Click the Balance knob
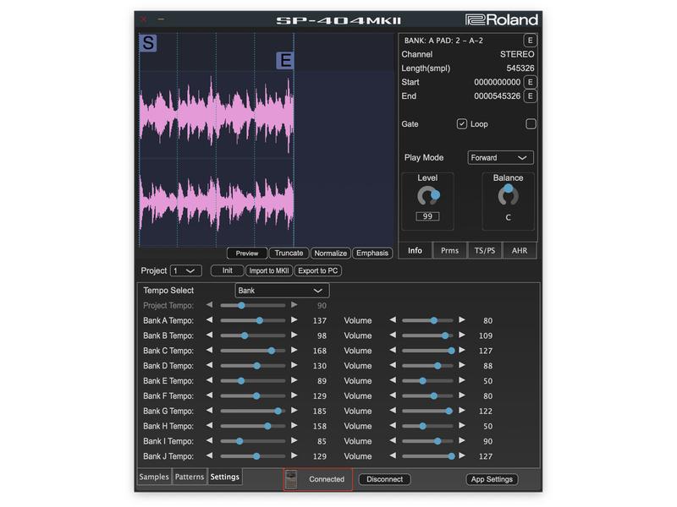677x507 pixels. [x=509, y=195]
